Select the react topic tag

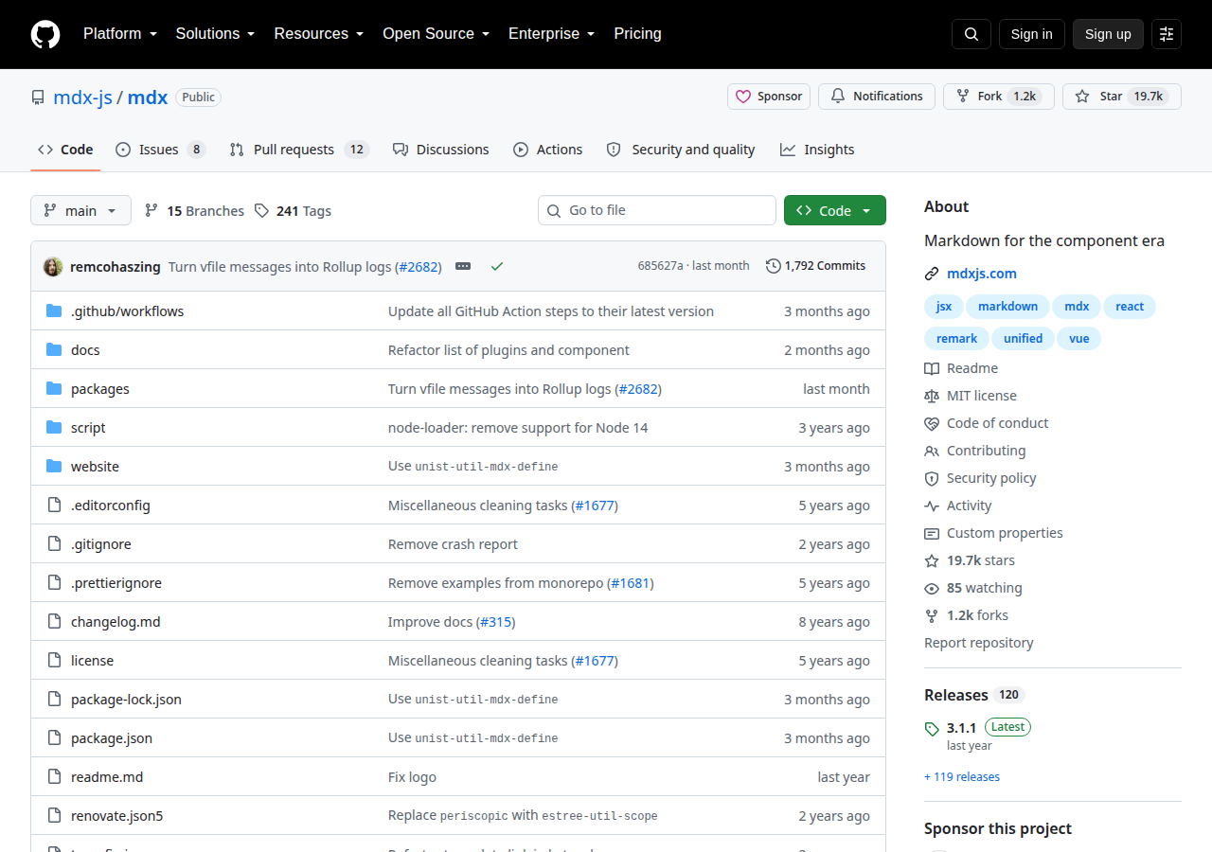[1130, 307]
